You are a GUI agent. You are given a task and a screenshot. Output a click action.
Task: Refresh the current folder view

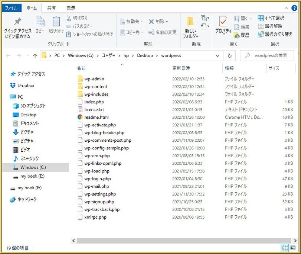point(229,56)
